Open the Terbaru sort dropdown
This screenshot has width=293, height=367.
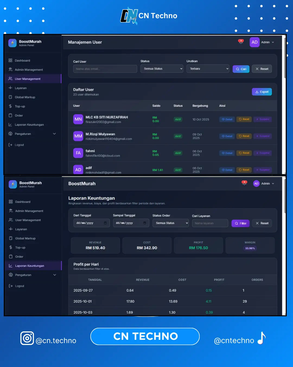coord(208,69)
